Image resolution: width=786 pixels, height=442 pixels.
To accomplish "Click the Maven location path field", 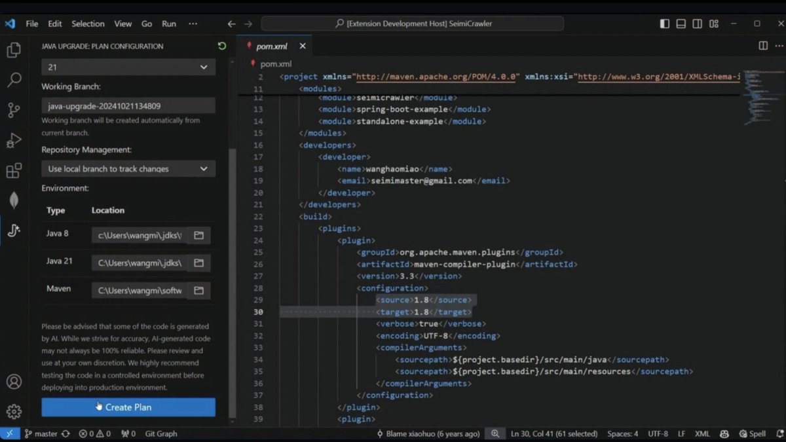I will pyautogui.click(x=140, y=290).
